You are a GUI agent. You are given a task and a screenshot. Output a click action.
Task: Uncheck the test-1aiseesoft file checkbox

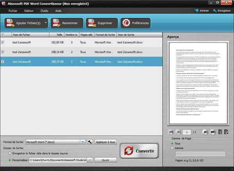[3, 42]
